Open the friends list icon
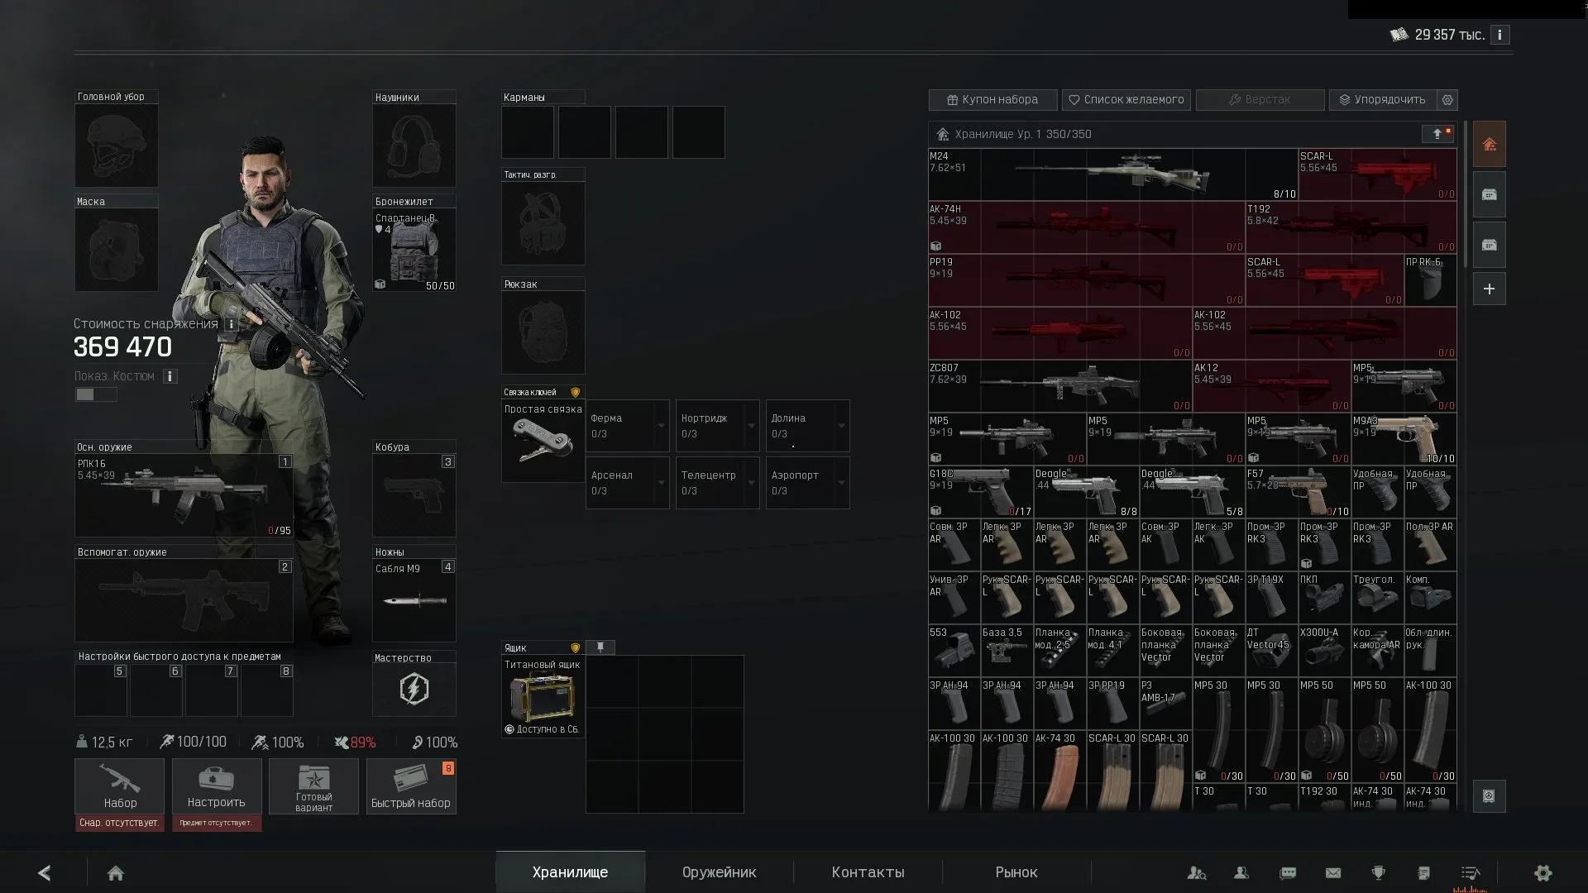The width and height of the screenshot is (1588, 893). (x=1241, y=872)
